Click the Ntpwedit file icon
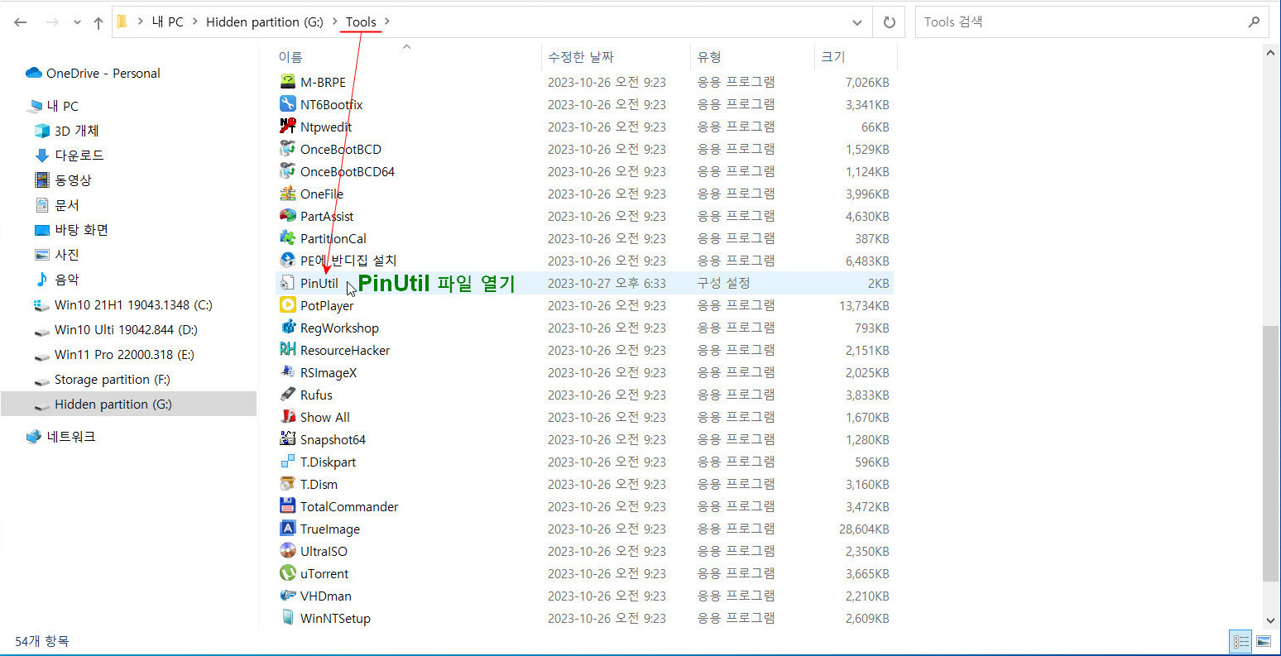The width and height of the screenshot is (1281, 656). (x=287, y=127)
